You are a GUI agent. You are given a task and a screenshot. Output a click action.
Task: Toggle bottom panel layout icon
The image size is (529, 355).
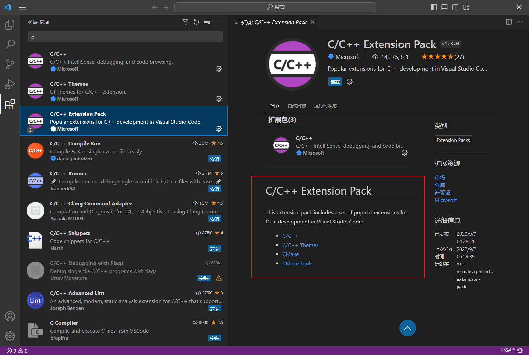tap(444, 7)
